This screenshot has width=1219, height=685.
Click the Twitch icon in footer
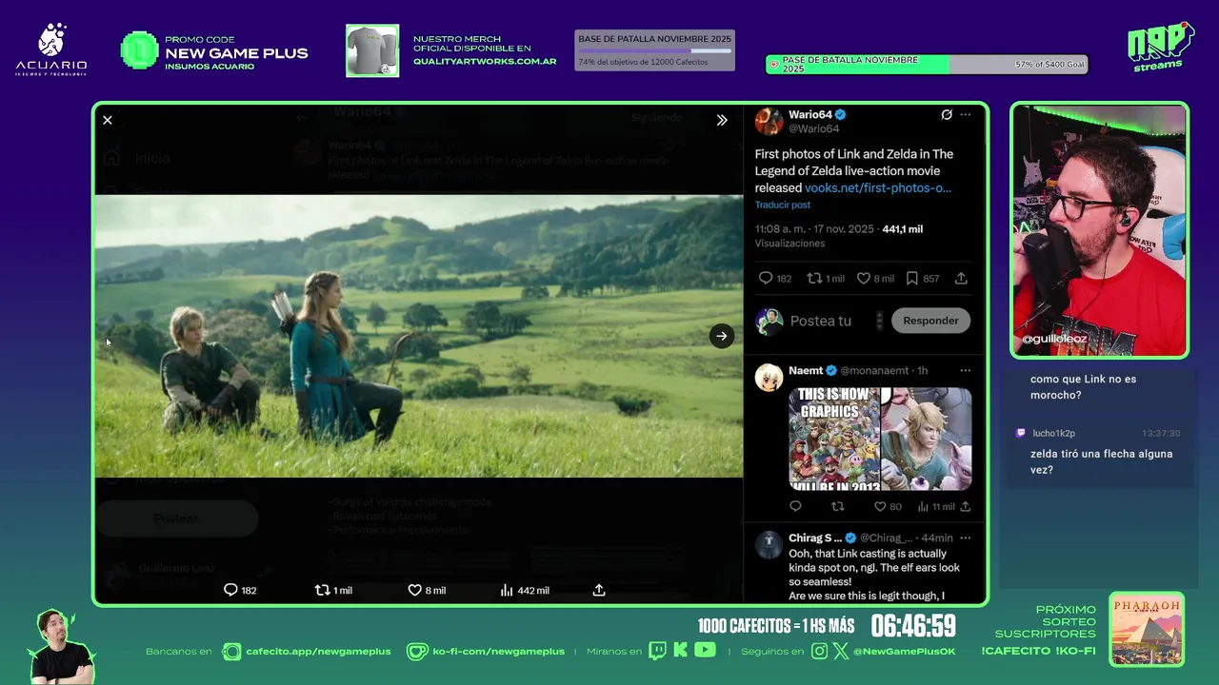[x=657, y=651]
